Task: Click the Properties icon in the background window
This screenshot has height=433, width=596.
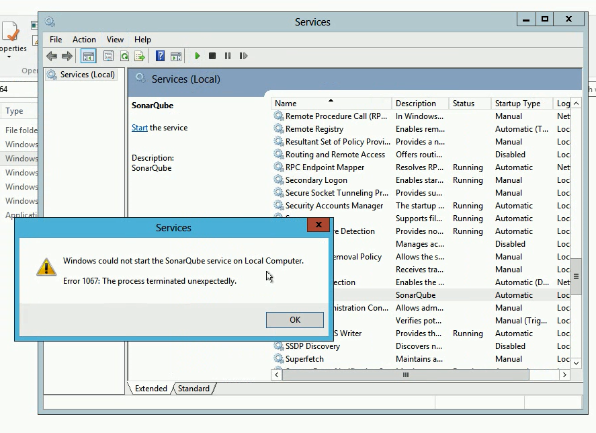Action: pyautogui.click(x=10, y=31)
